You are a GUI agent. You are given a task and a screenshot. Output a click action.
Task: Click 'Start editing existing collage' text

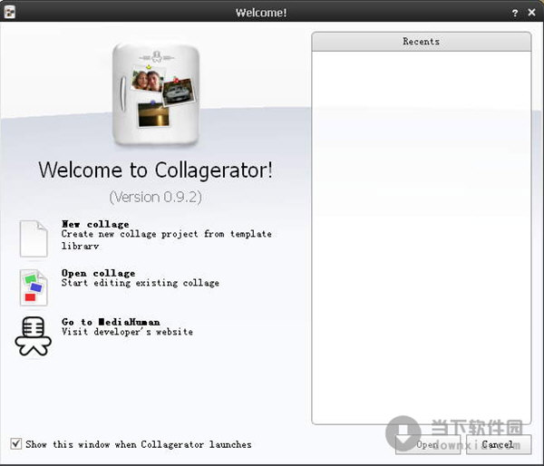141,283
